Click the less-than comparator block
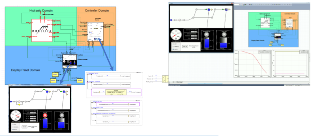 [x=164, y=77]
